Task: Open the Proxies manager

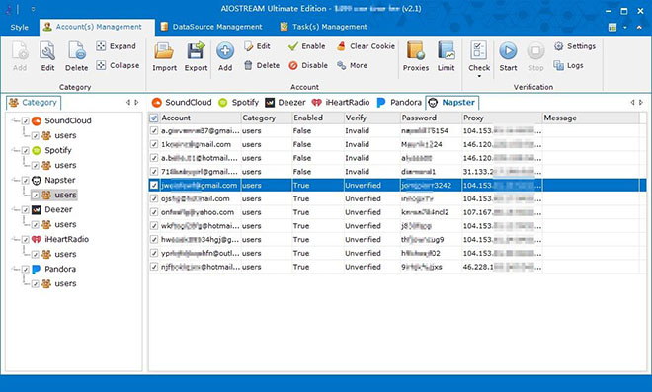Action: 415,56
